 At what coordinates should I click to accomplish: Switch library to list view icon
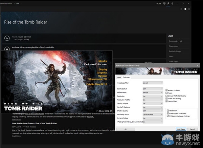pos(181,9)
